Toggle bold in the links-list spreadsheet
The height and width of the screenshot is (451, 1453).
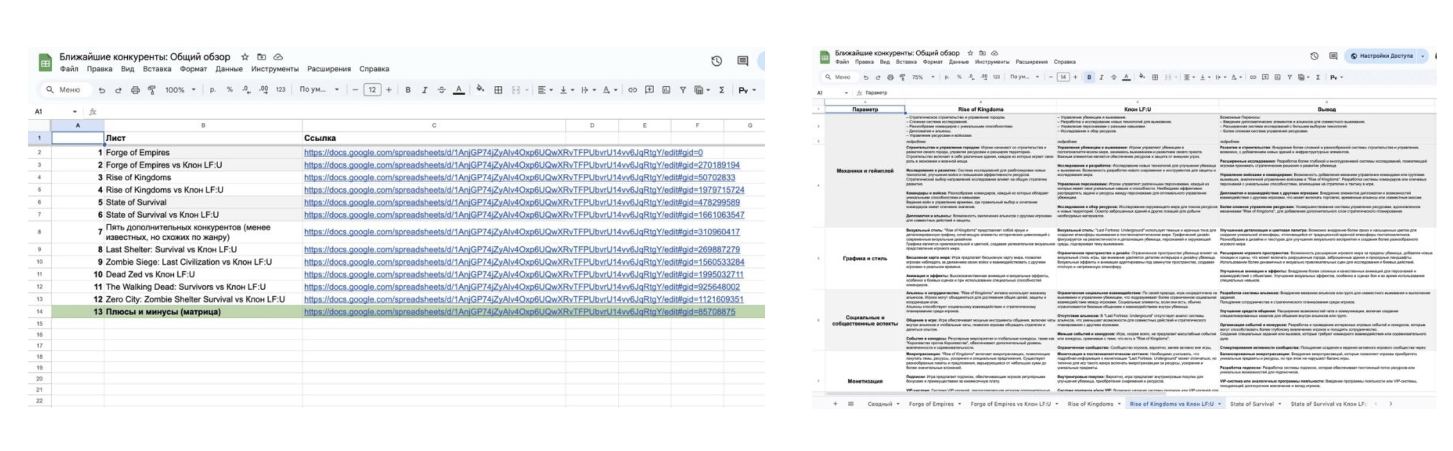click(x=408, y=90)
